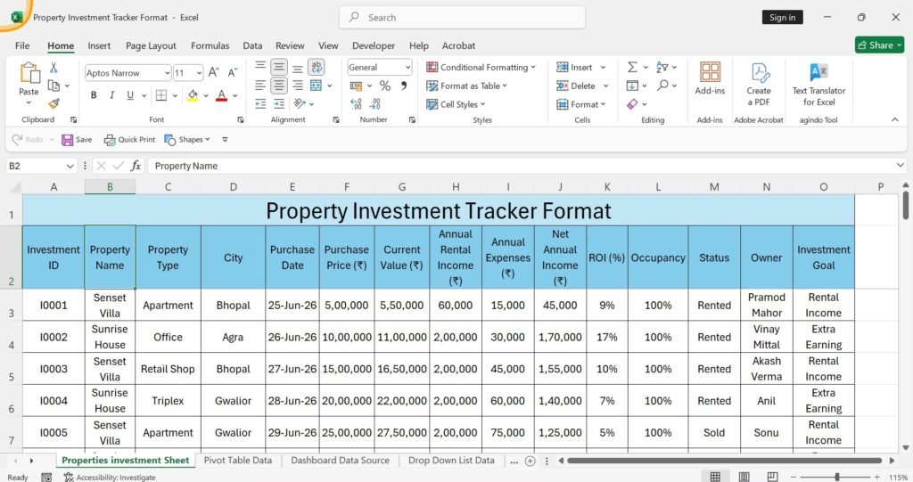Click the Copy icon
This screenshot has height=482, width=913.
click(x=53, y=86)
